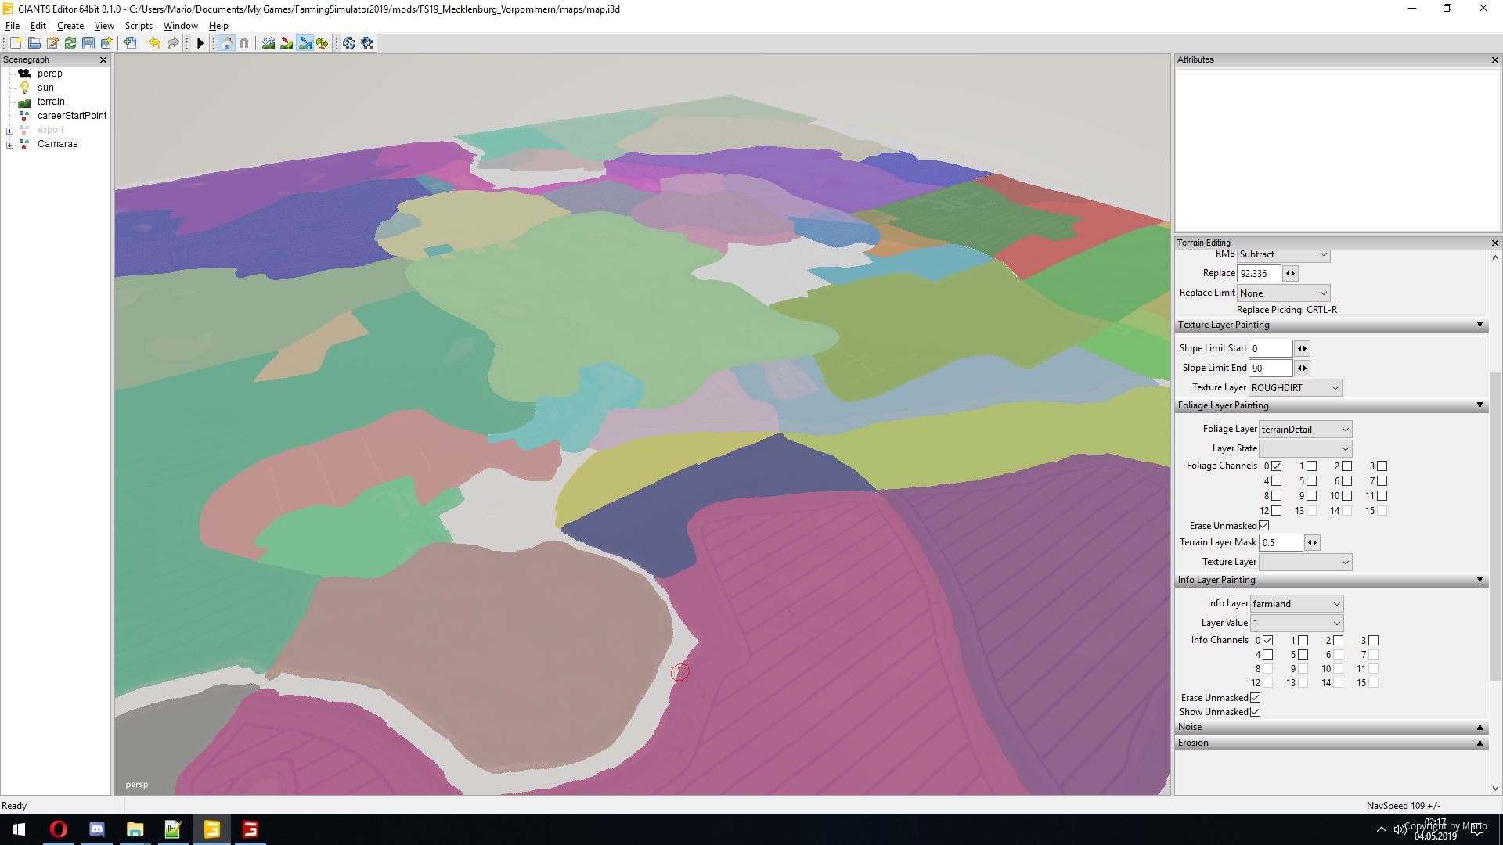
Task: Open the Layer Value dropdown
Action: coord(1296,624)
